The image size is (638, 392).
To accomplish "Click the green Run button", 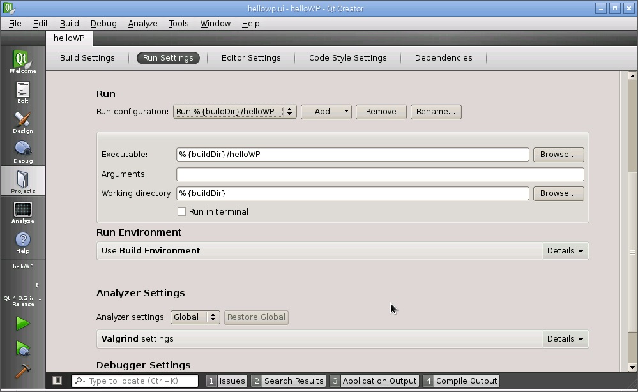I will (x=22, y=324).
